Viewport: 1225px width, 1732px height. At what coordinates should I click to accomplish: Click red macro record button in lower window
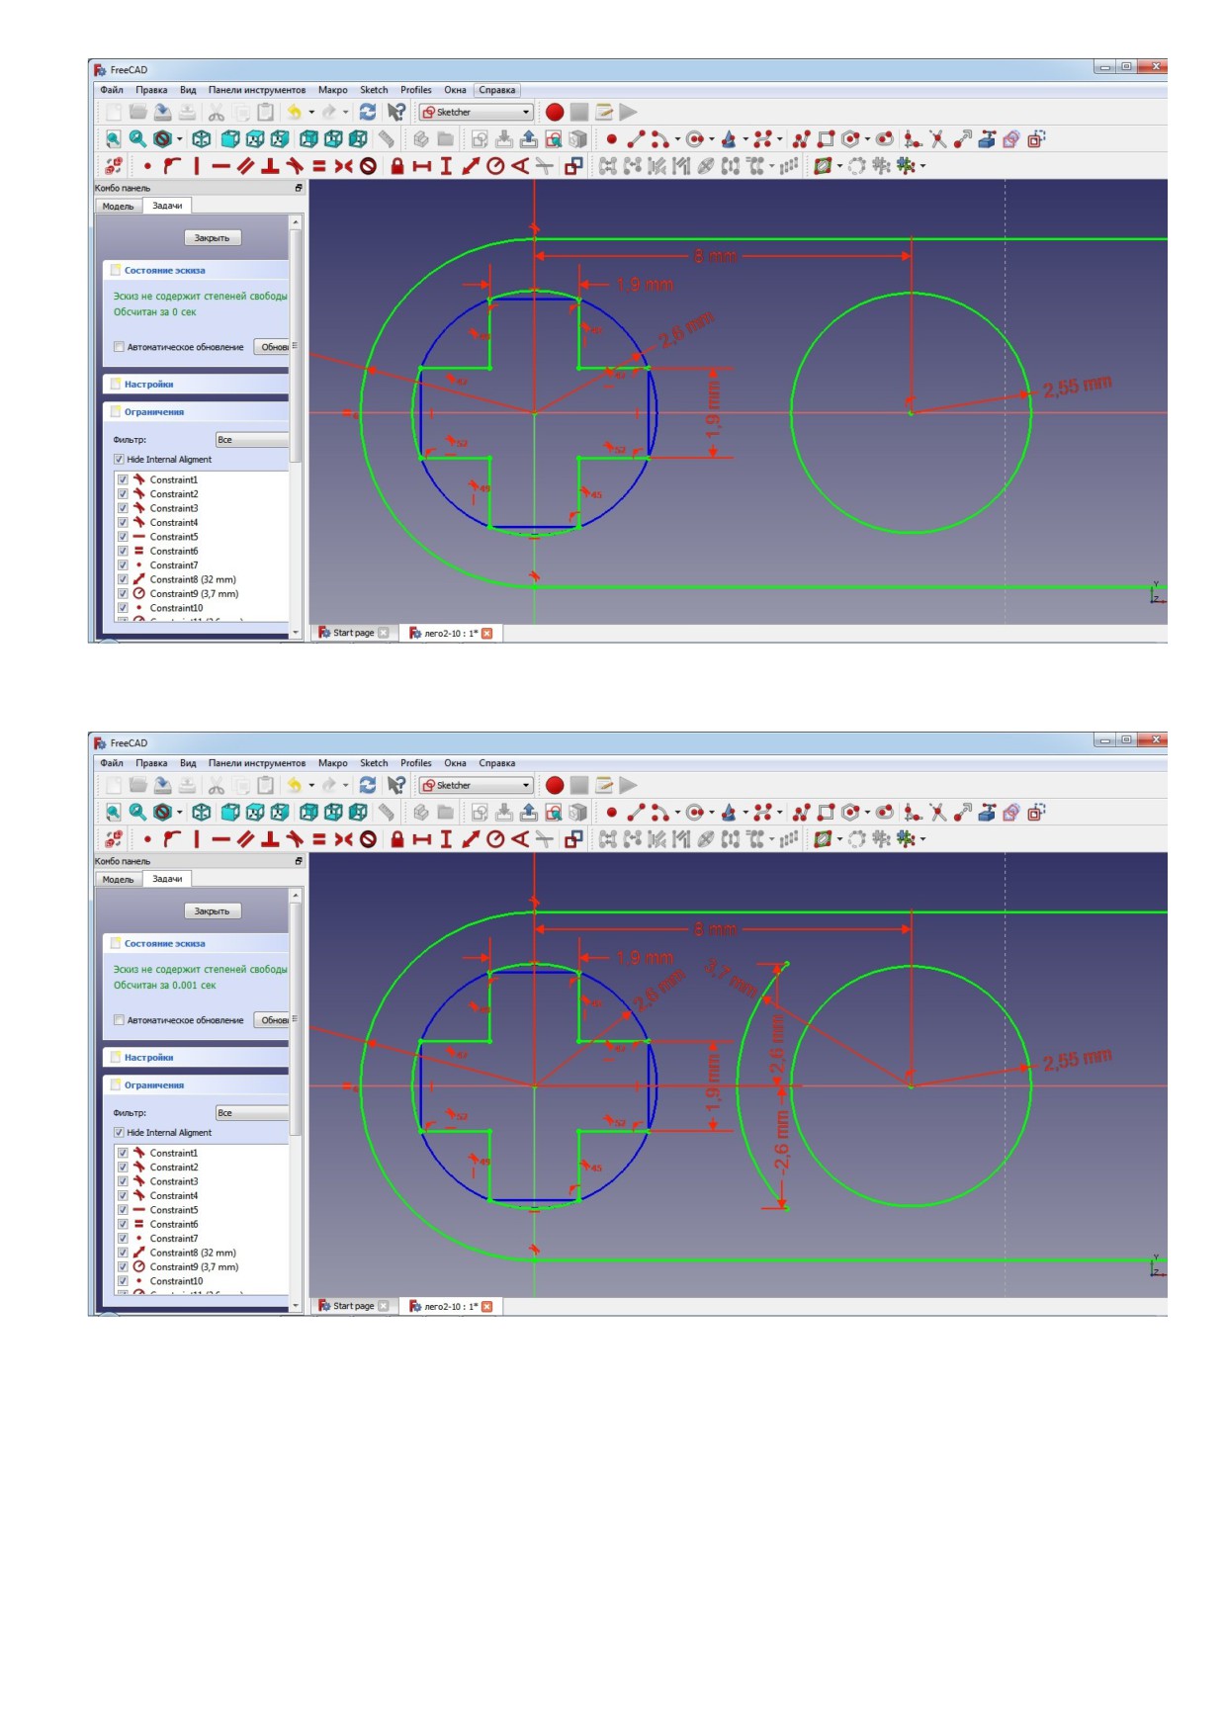pyautogui.click(x=555, y=785)
